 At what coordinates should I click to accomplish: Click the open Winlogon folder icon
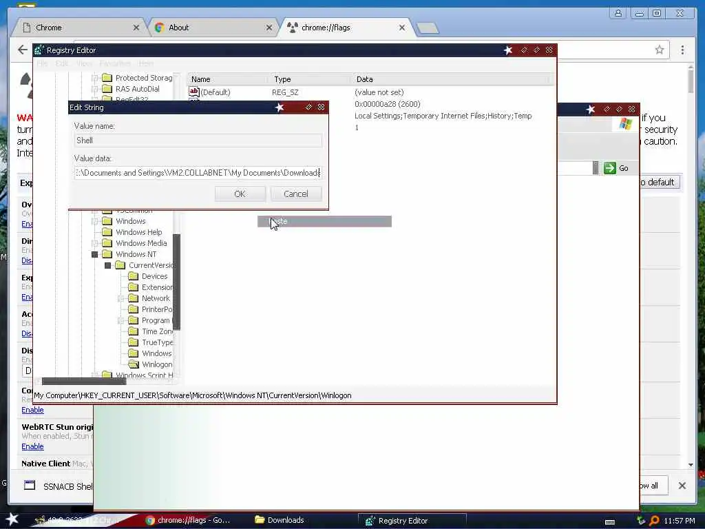pyautogui.click(x=133, y=364)
